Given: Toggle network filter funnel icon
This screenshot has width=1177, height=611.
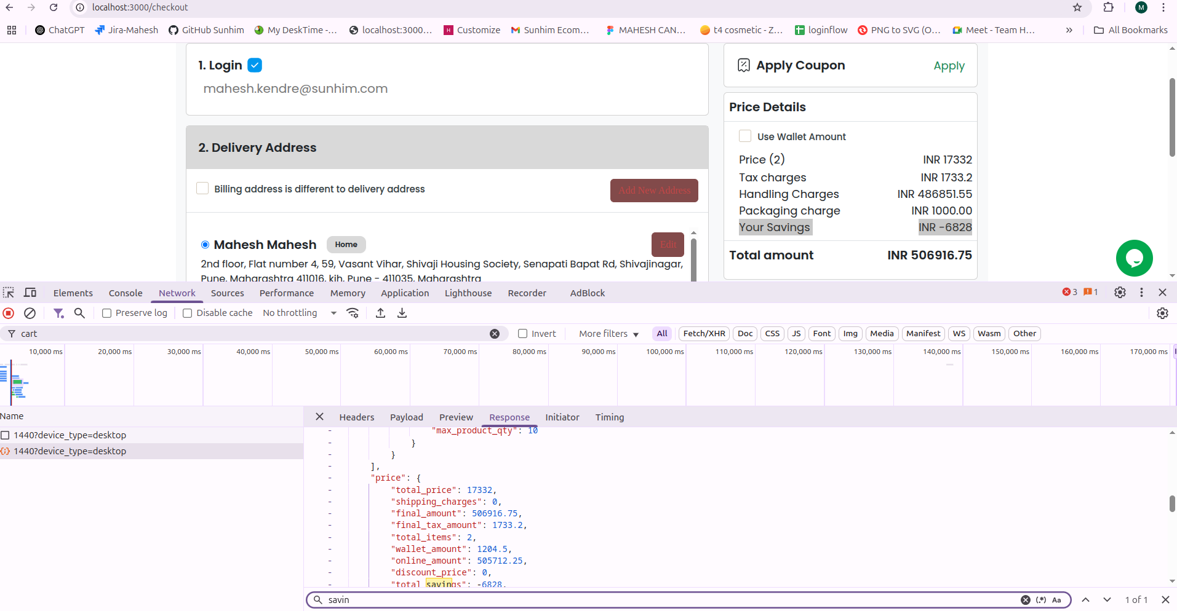Looking at the screenshot, I should pos(58,313).
